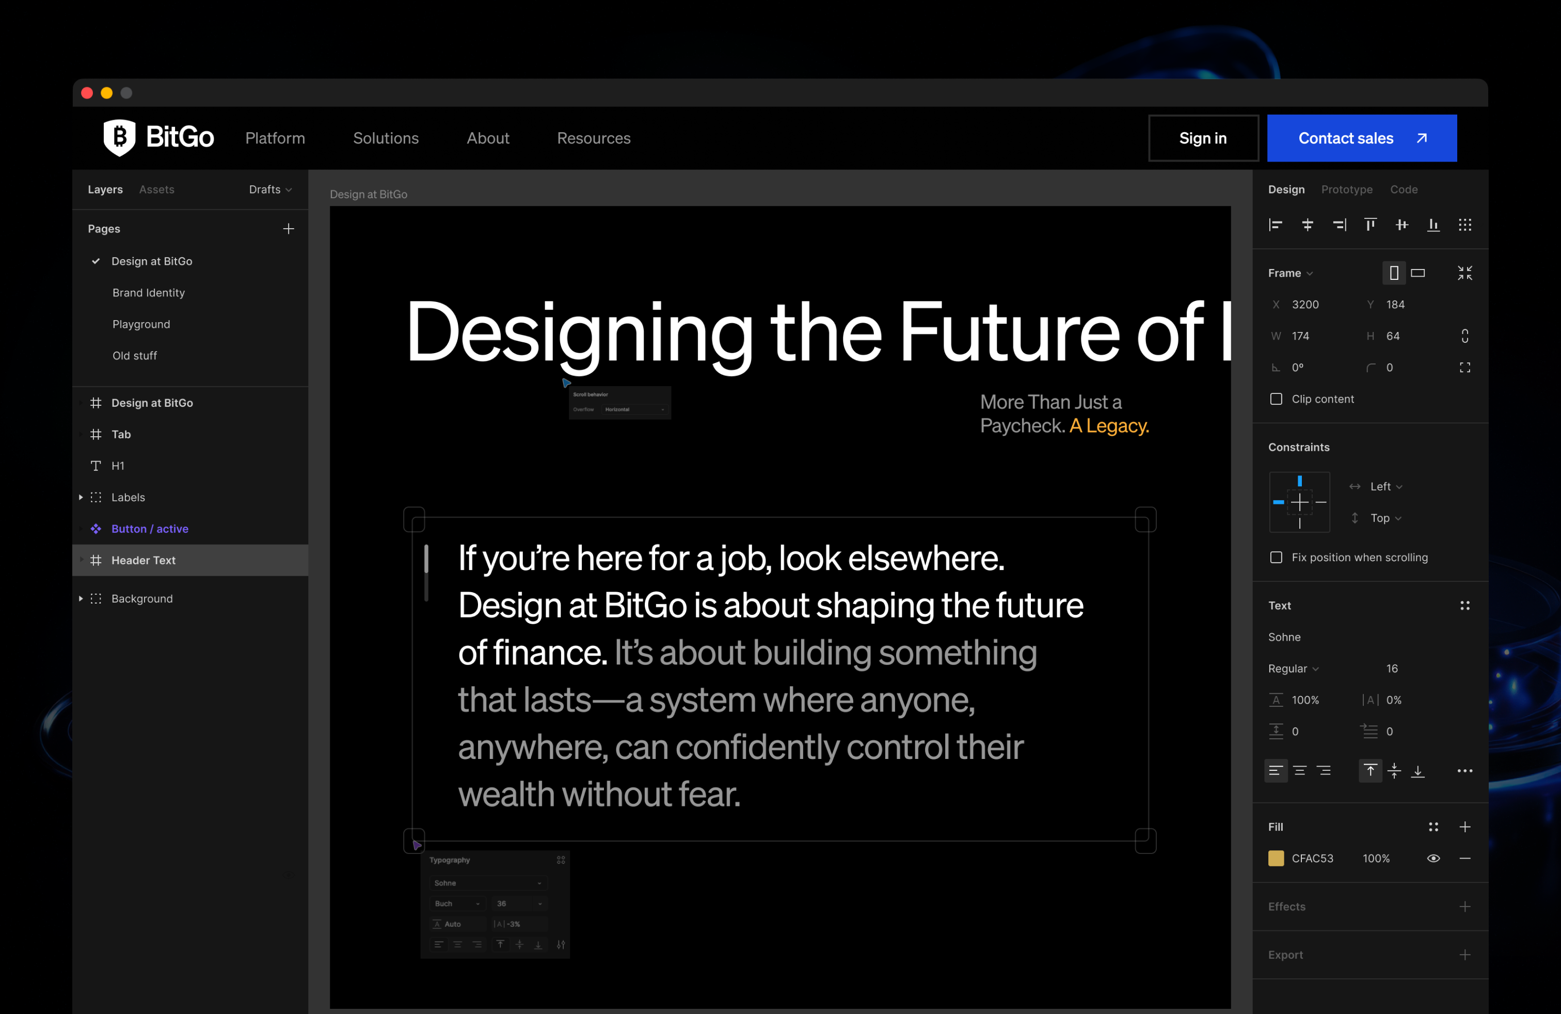Select the landscape frame orientation icon
Viewport: 1561px width, 1014px height.
tap(1418, 273)
